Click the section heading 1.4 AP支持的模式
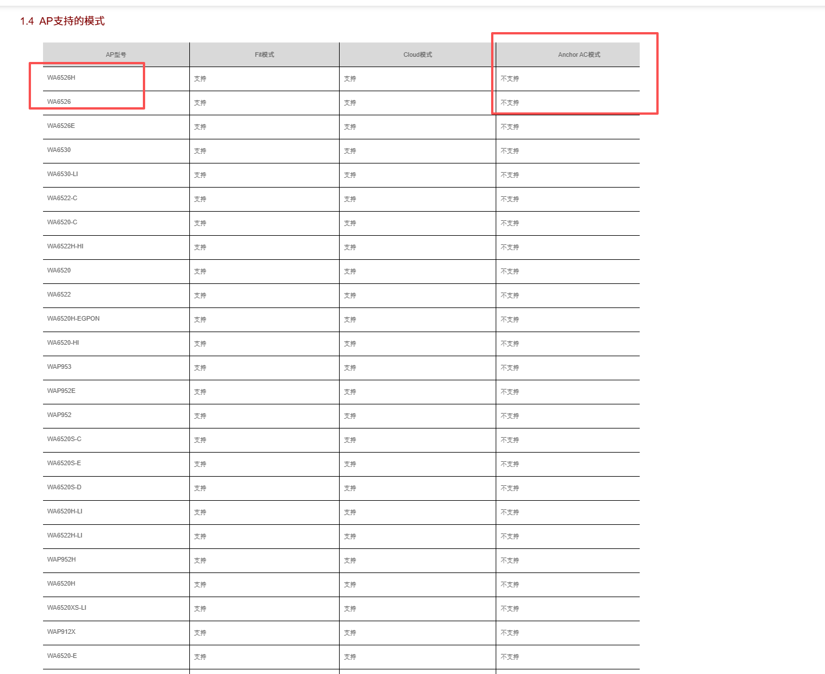825x674 pixels. click(62, 21)
